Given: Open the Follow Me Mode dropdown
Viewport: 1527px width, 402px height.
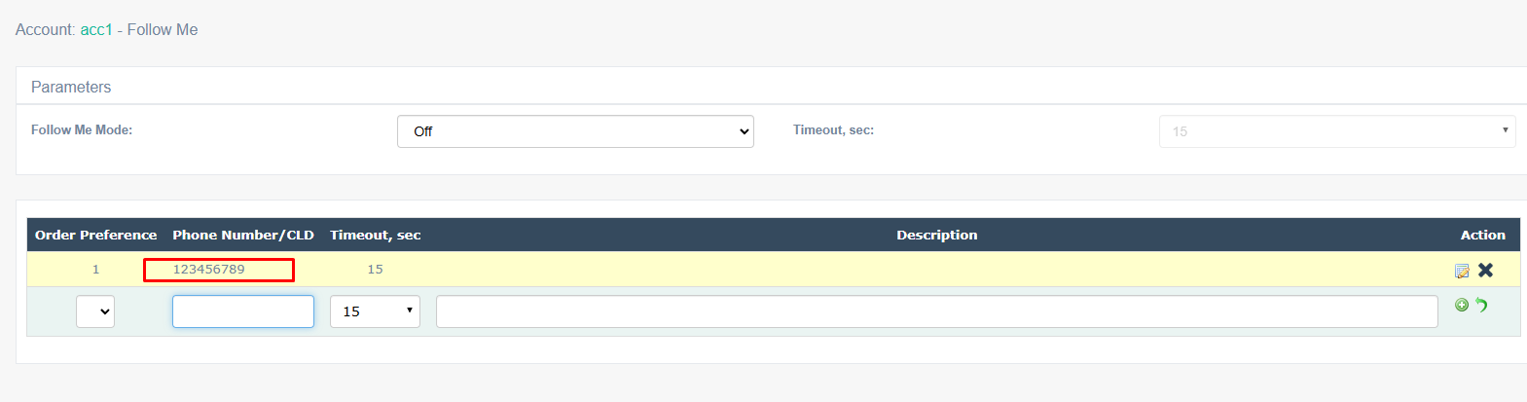Looking at the screenshot, I should (575, 131).
